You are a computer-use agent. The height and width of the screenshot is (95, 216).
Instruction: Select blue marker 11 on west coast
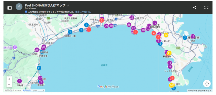click(39, 68)
